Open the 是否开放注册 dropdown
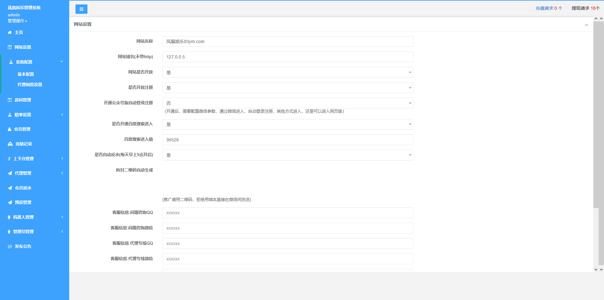 (288, 88)
